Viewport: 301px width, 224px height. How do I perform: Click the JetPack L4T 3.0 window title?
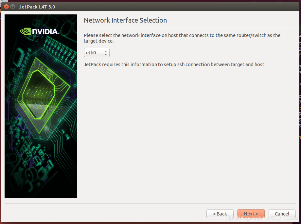click(x=37, y=7)
